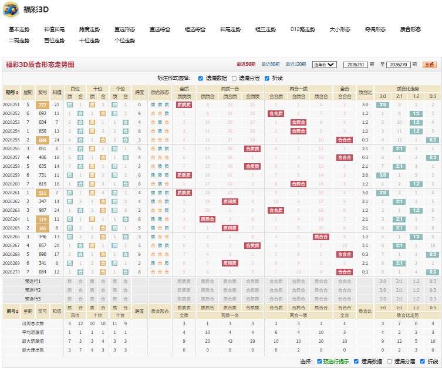The height and width of the screenshot is (368, 442).
Task: Click the 最大遗漏值 statistics row label
Action: click(33, 341)
